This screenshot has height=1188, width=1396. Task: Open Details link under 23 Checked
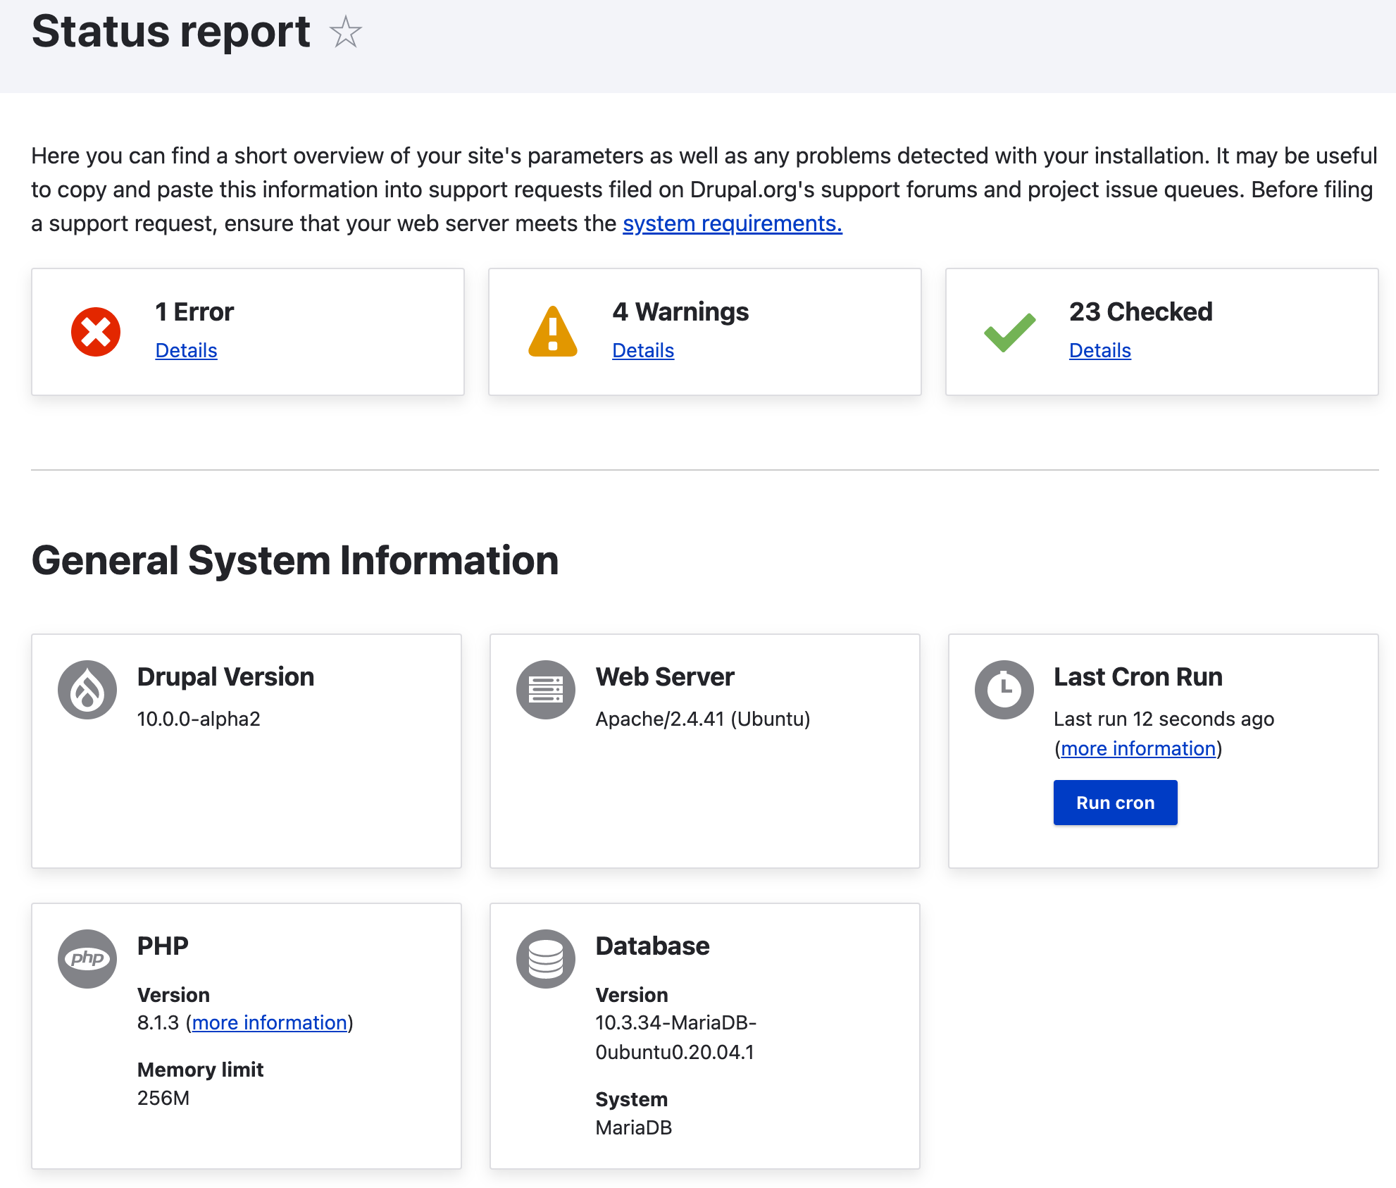1100,350
